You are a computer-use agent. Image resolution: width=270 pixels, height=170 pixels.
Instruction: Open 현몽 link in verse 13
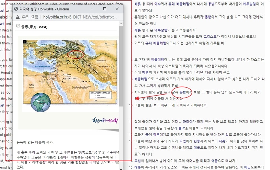[x=197, y=141]
